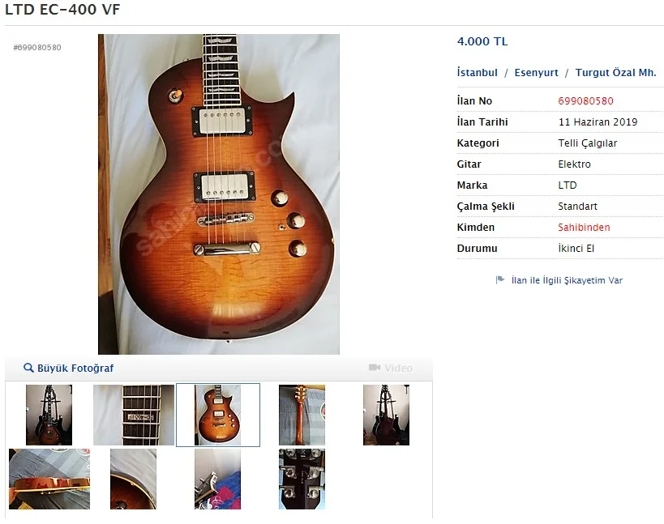Click the video camera icon
The width and height of the screenshot is (664, 524).
[x=375, y=367]
